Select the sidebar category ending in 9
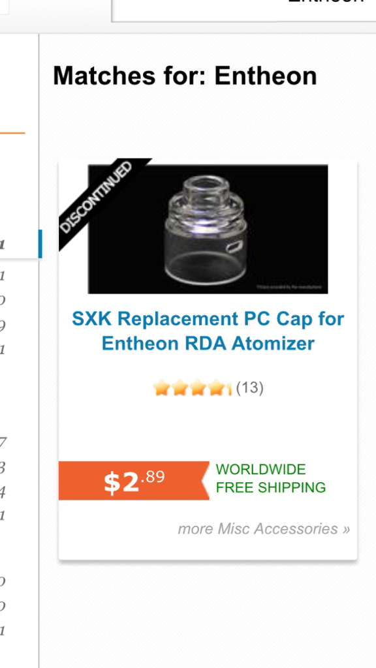This screenshot has height=668, width=376. (x=2, y=326)
